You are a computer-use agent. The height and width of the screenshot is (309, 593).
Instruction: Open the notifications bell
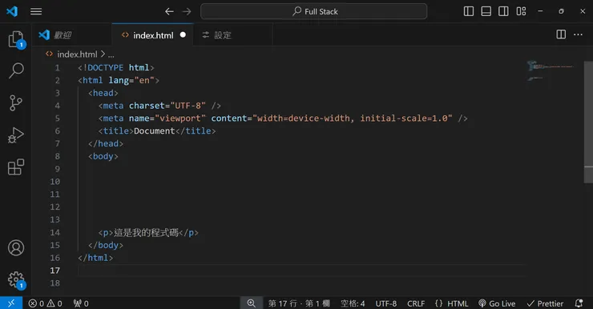(x=579, y=303)
